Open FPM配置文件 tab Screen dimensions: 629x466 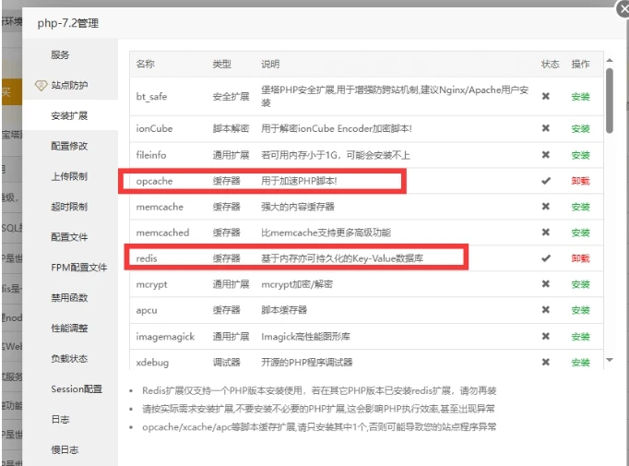pos(79,268)
